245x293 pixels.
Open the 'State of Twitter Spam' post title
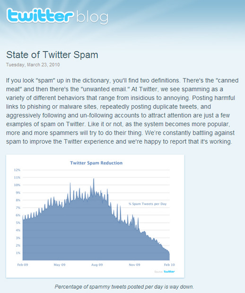(52, 55)
